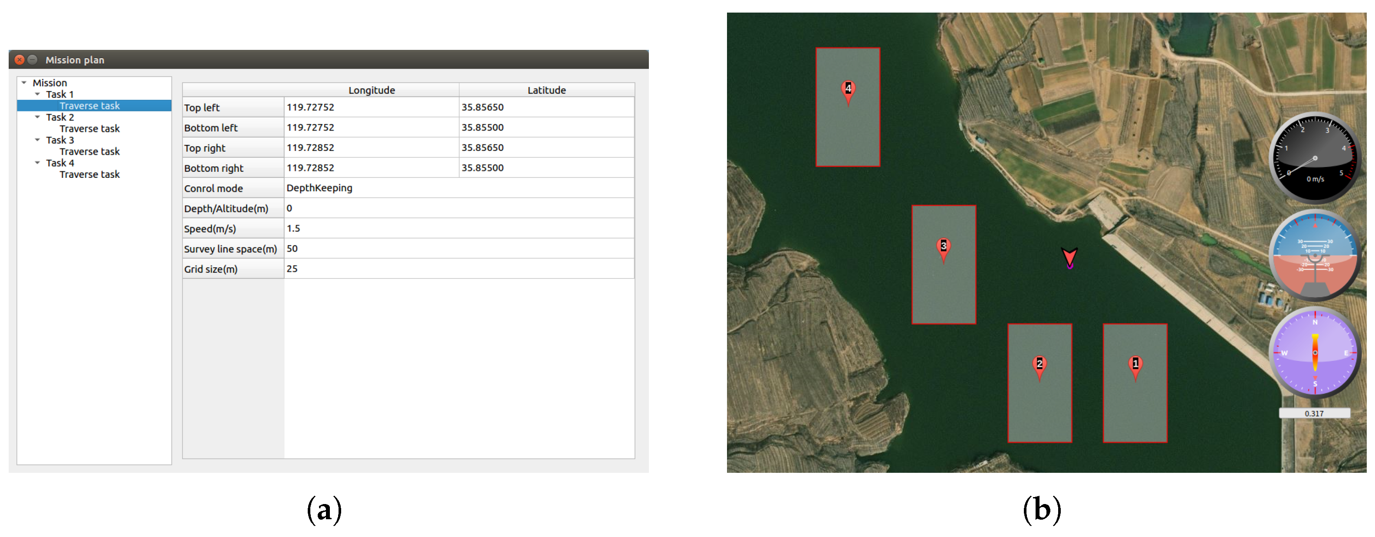Close the Mission plan window
The height and width of the screenshot is (537, 1375).
click(20, 60)
